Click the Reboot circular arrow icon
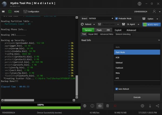The image size is (162, 115). click(x=82, y=24)
